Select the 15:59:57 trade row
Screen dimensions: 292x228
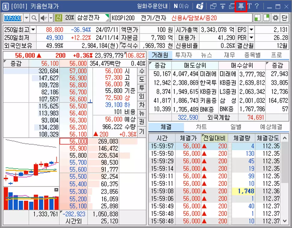(x=214, y=146)
